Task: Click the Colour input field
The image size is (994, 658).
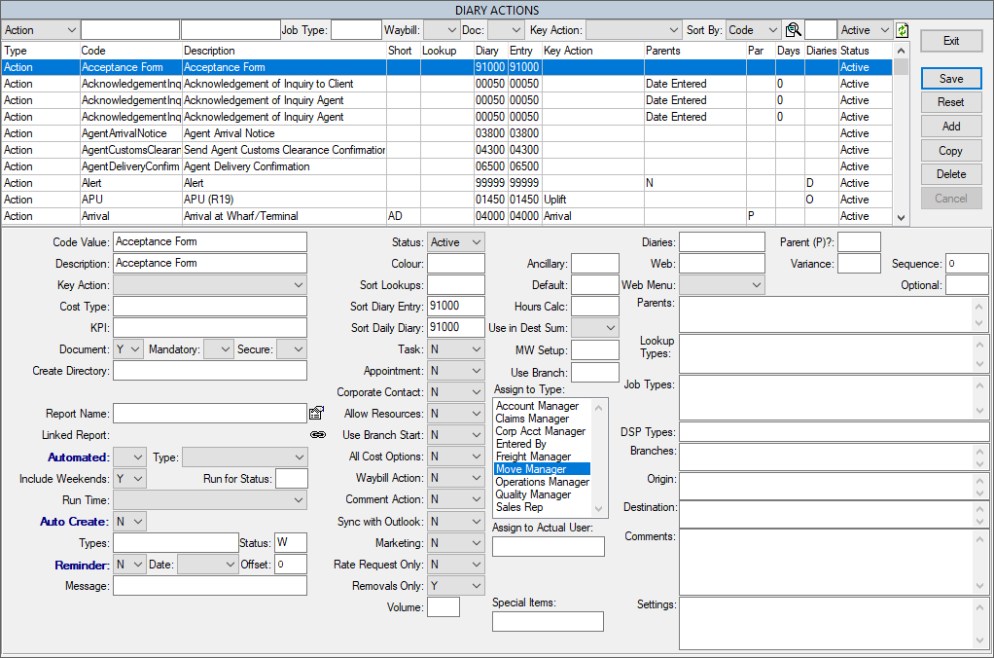Action: pyautogui.click(x=455, y=263)
